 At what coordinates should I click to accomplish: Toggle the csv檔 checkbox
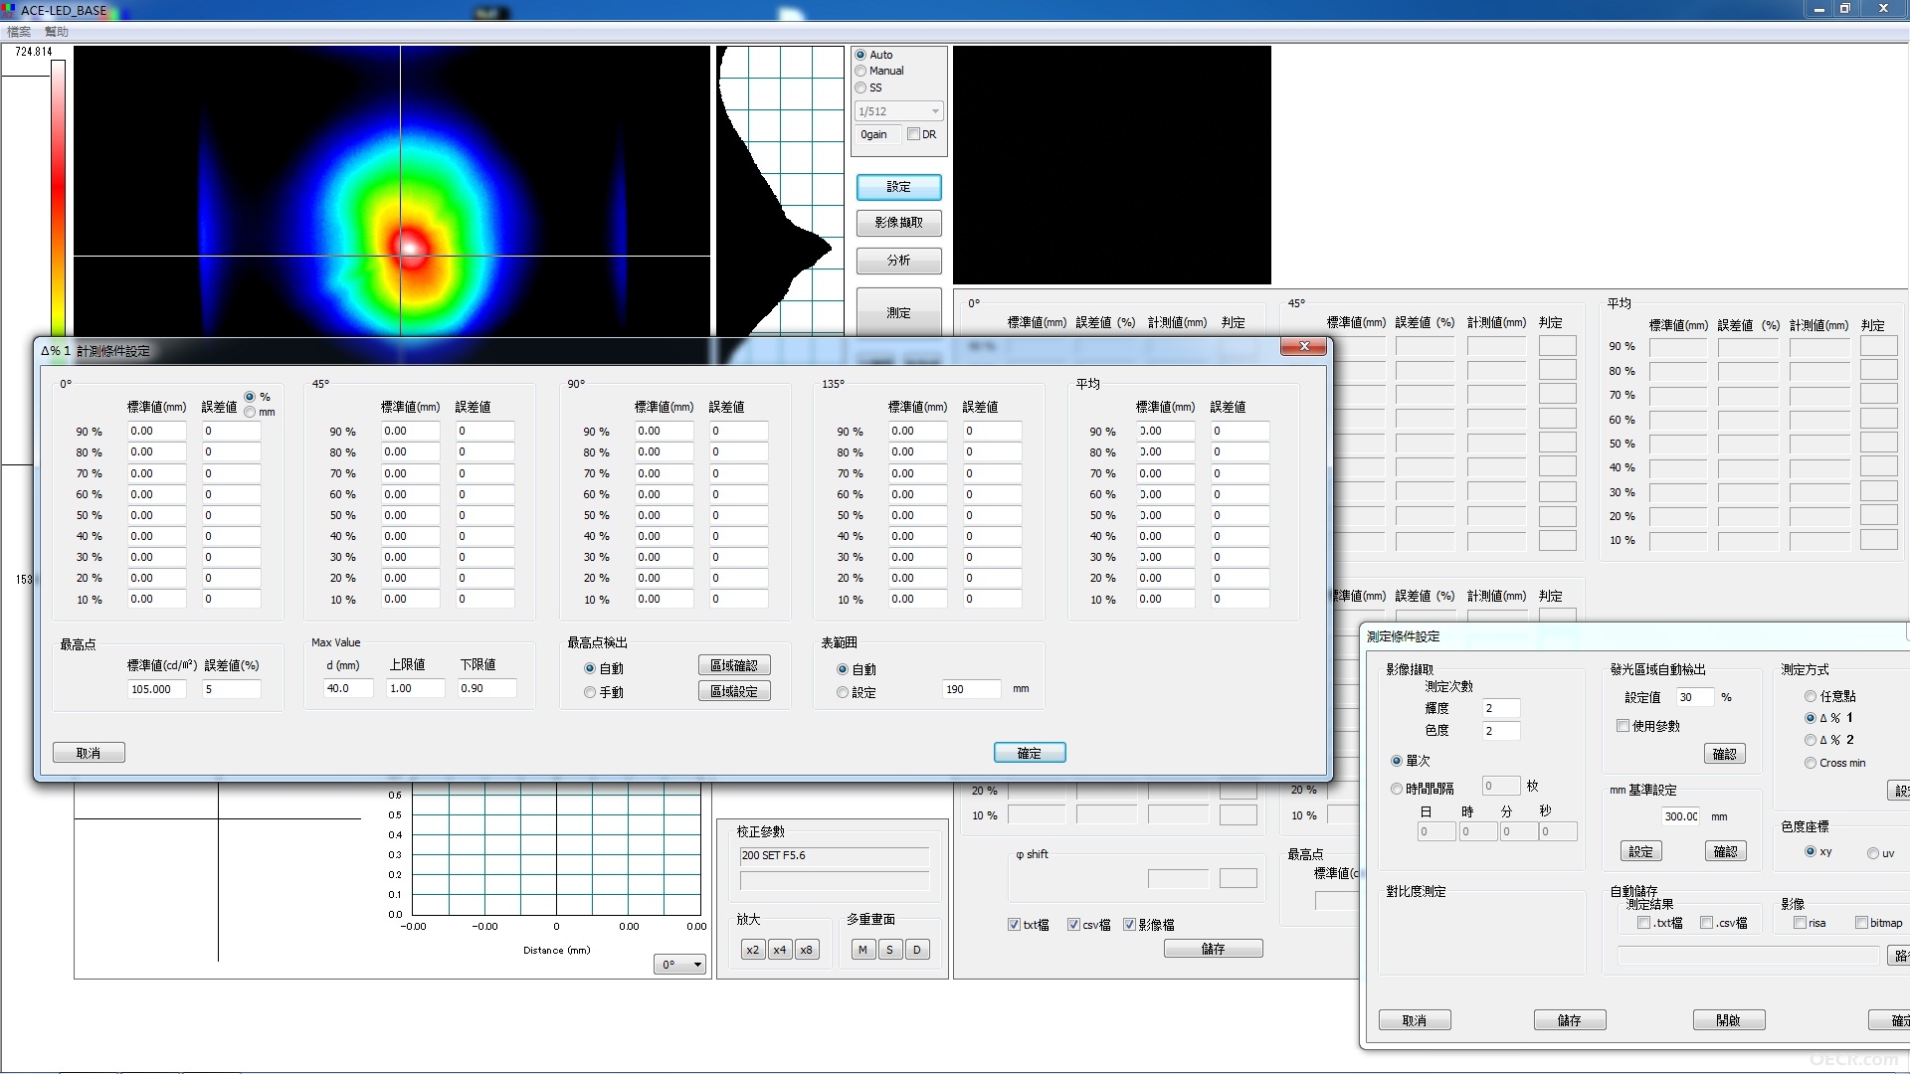(x=1073, y=925)
